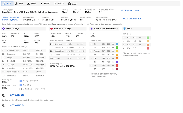Click purple Z5 fatmax color swatch
The image size is (183, 113).
click(x=117, y=62)
